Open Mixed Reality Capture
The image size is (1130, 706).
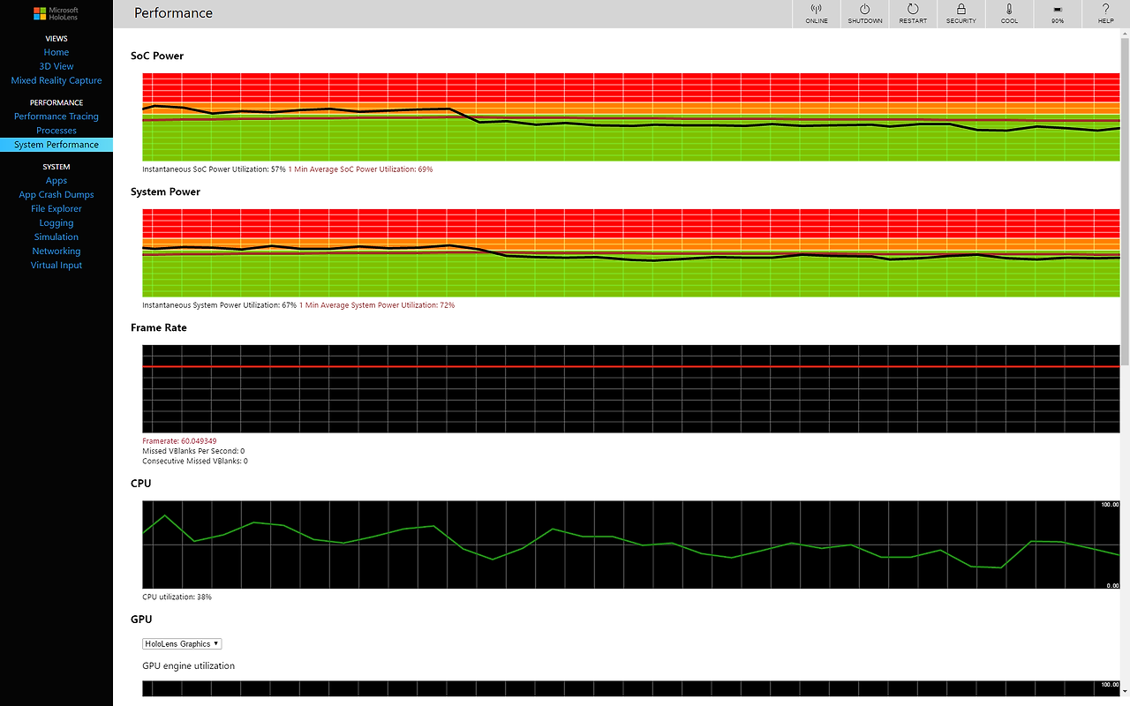click(56, 80)
